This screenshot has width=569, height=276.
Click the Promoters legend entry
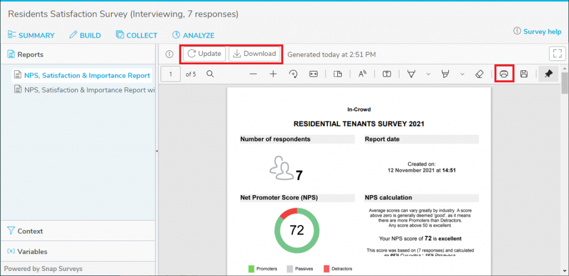coord(263,269)
